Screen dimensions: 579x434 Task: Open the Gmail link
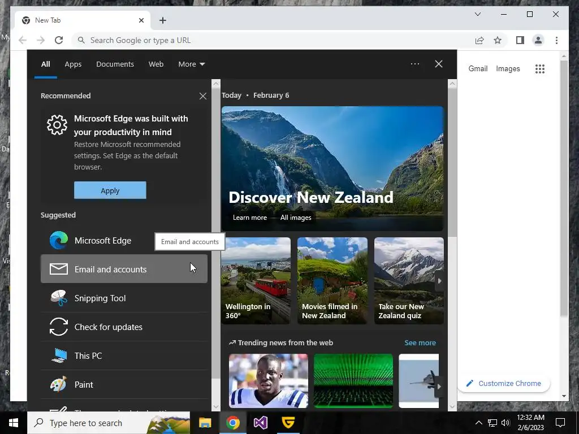click(x=478, y=68)
